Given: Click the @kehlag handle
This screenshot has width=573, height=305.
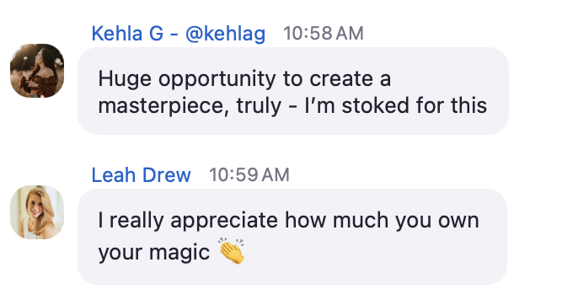Looking at the screenshot, I should click(x=226, y=35).
